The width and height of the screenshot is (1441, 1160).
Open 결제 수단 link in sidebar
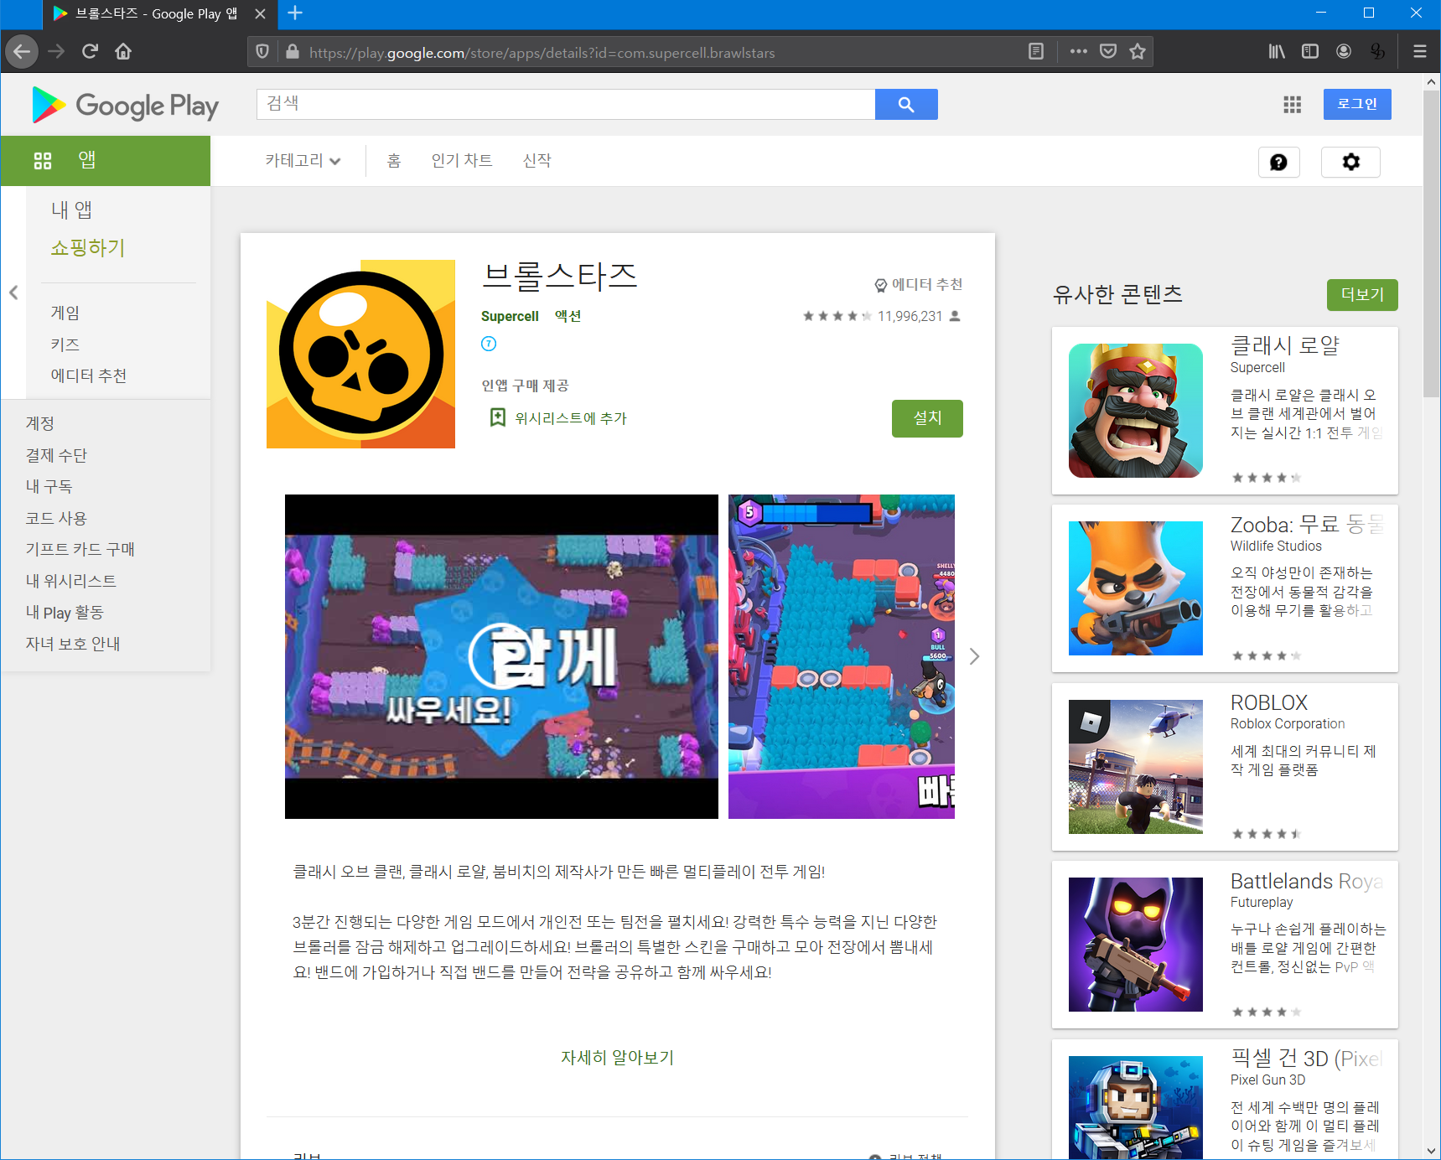pyautogui.click(x=56, y=455)
